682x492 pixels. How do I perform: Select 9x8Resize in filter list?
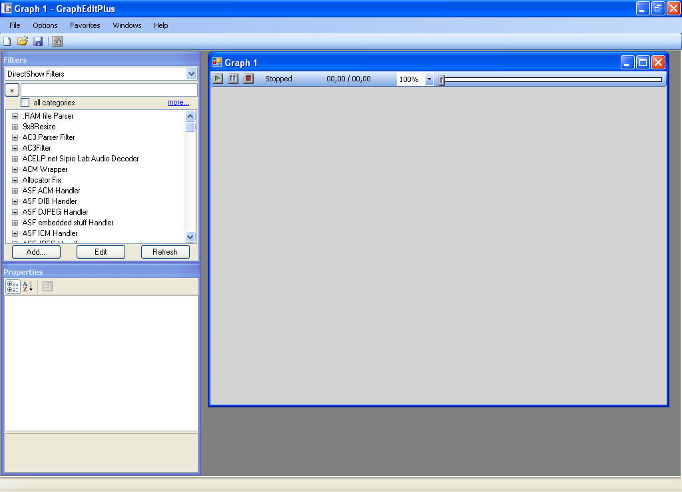click(x=39, y=127)
